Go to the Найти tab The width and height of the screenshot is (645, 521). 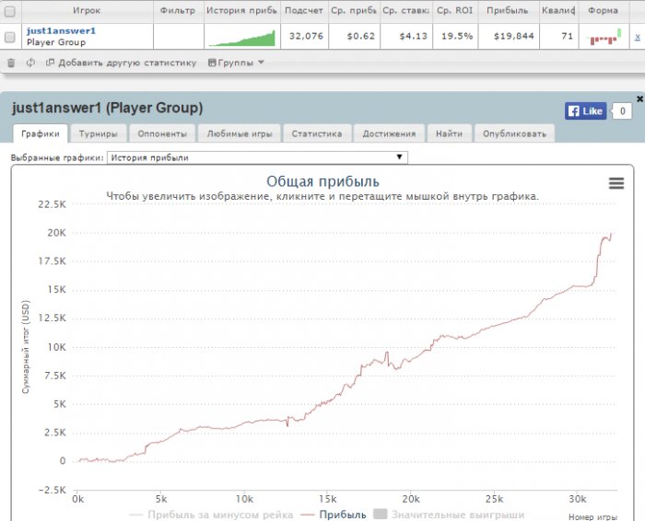tap(450, 134)
